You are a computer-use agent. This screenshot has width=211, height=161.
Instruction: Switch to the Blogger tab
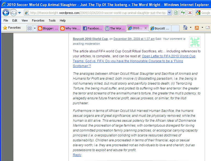[x=48, y=28]
